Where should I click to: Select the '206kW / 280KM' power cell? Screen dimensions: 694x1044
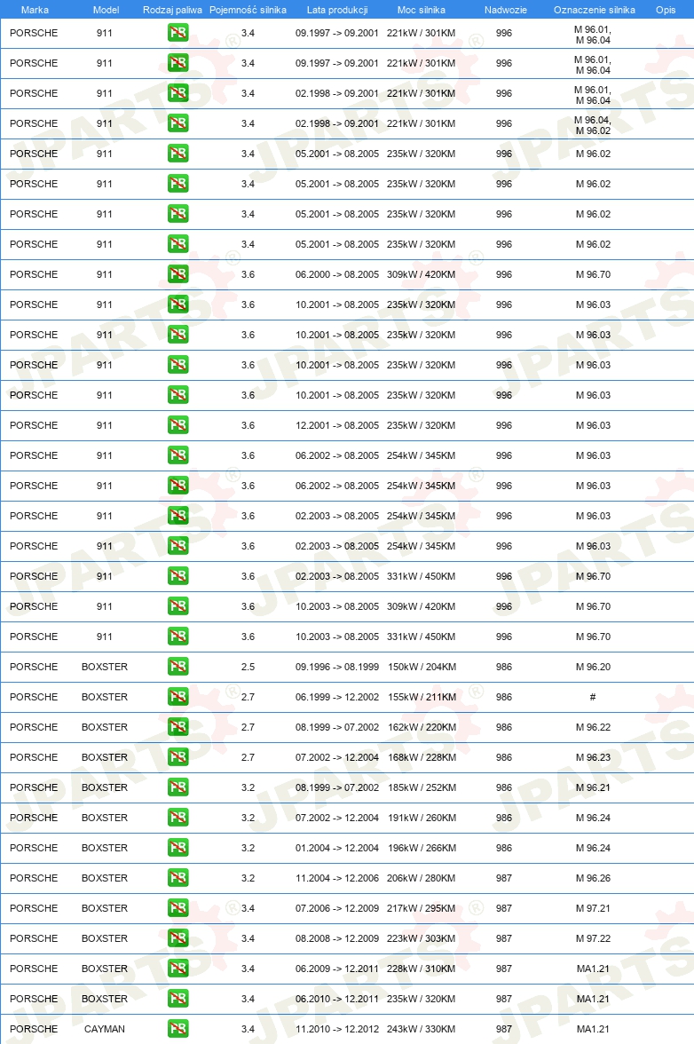[422, 877]
